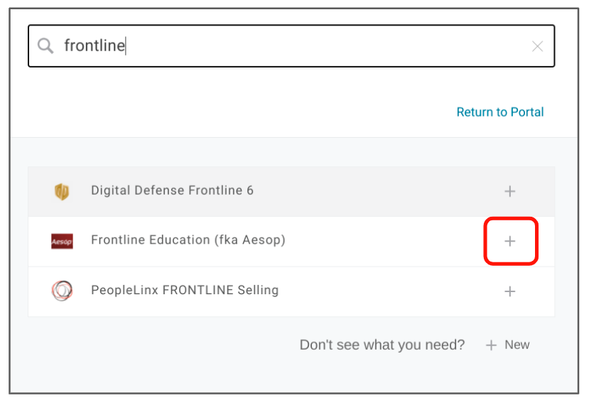Click the Digital Defense shield logo
The image size is (589, 403).
tap(62, 191)
